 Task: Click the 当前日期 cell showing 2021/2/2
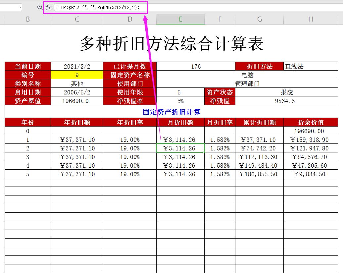click(76, 66)
